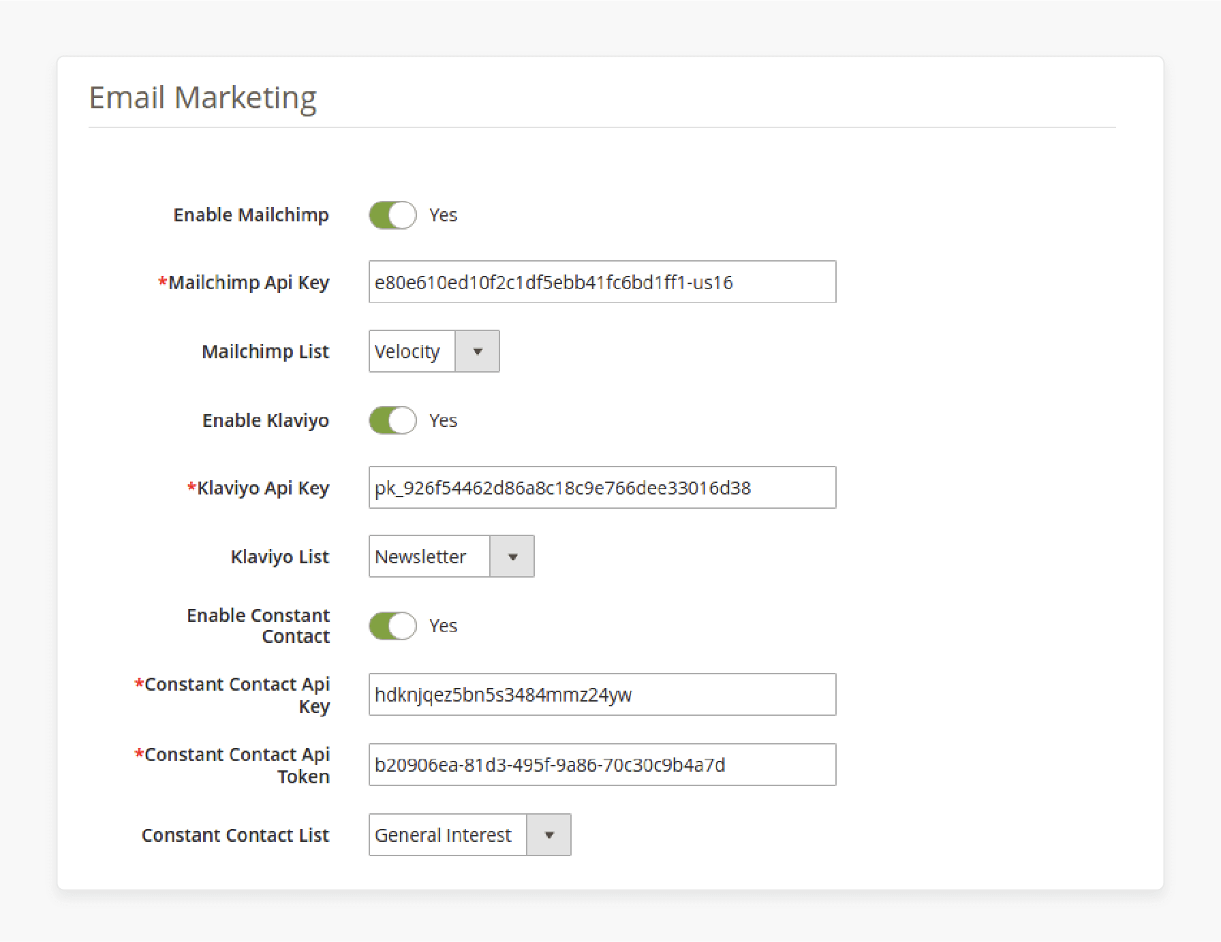Click the Constant Contact Api Key label
This screenshot has width=1221, height=942.
coord(232,695)
